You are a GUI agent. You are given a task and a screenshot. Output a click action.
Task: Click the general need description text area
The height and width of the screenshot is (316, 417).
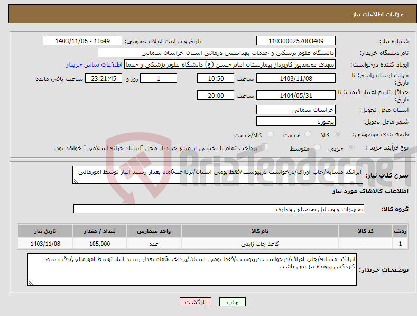click(x=218, y=175)
